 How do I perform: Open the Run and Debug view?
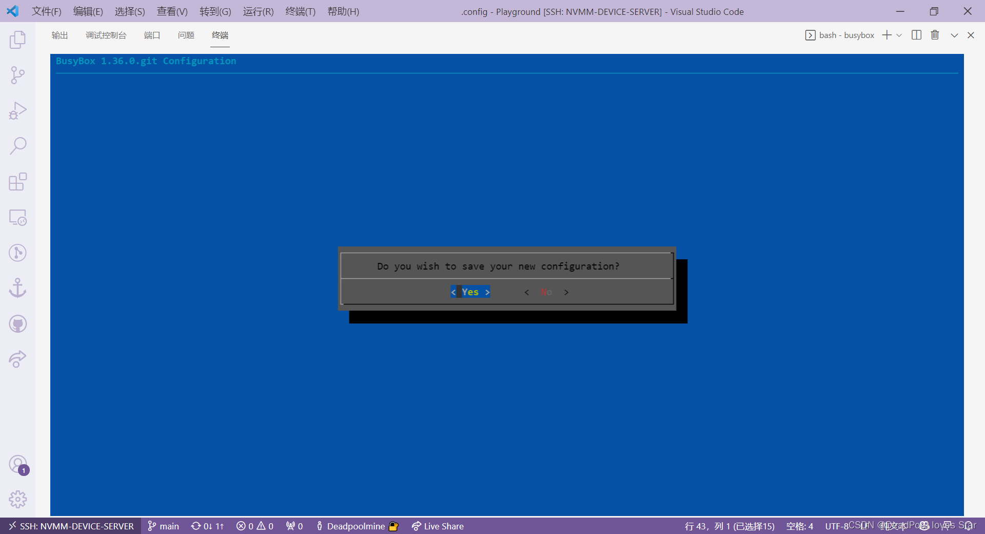click(17, 111)
